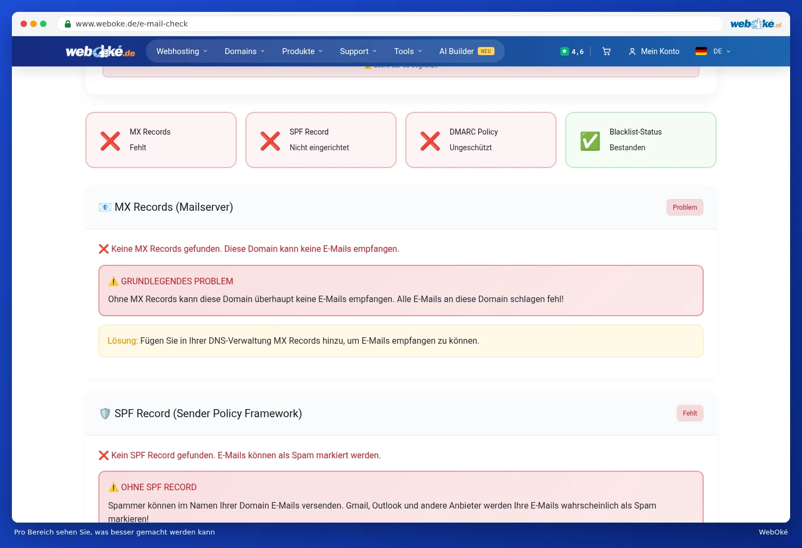Click the user account icon
Viewport: 802px width, 548px height.
tap(632, 51)
